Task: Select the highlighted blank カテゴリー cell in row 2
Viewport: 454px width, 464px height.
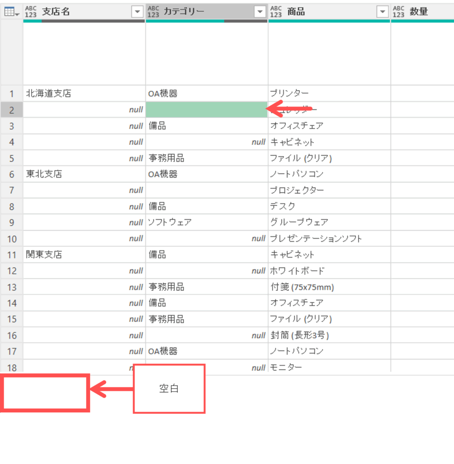Action: pos(207,110)
